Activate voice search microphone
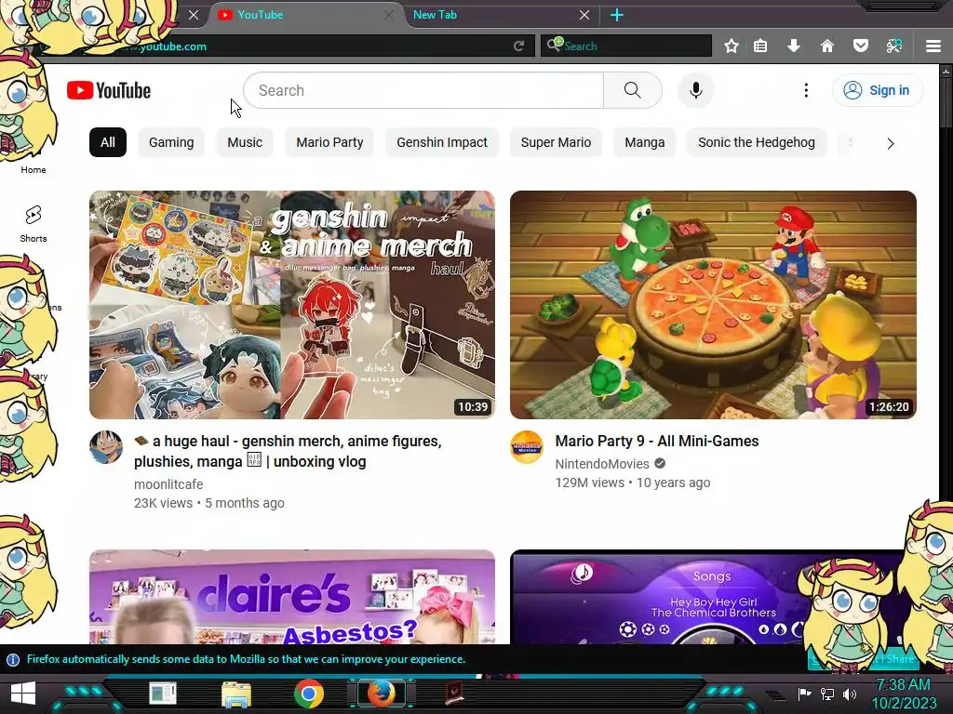 point(696,90)
